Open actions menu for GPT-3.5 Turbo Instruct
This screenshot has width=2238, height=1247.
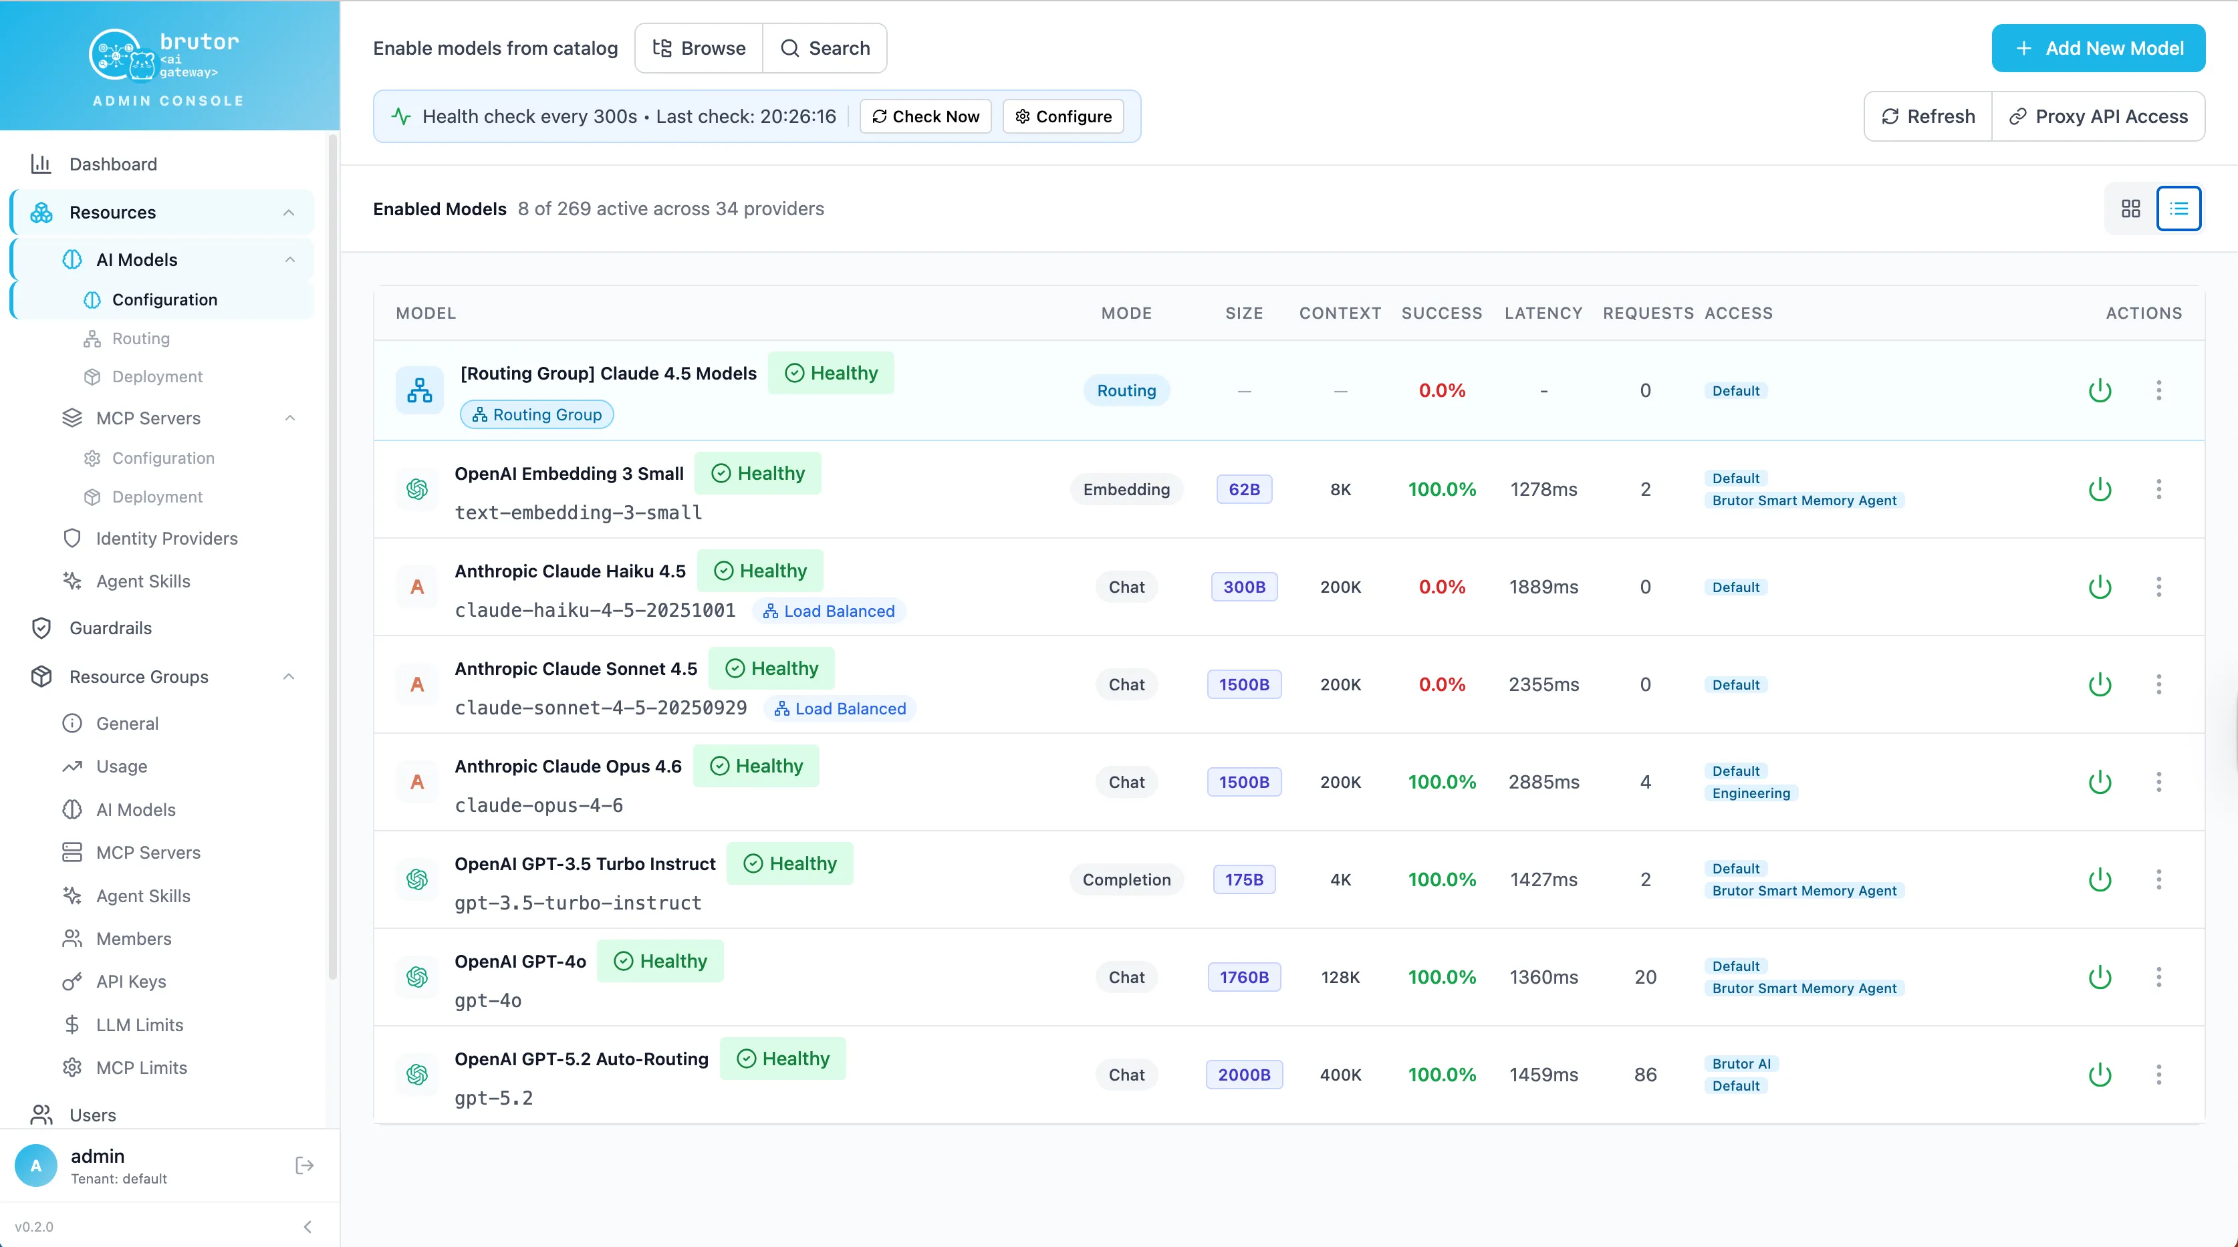click(2158, 879)
